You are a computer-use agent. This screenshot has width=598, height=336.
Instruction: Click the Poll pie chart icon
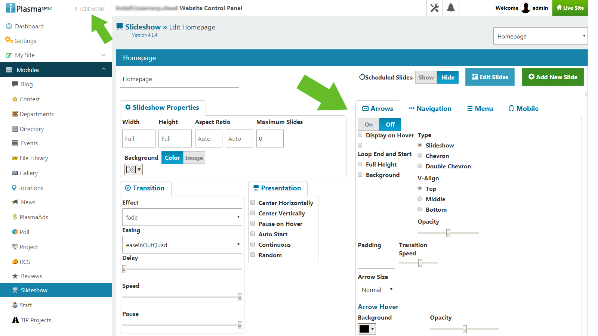(x=15, y=232)
